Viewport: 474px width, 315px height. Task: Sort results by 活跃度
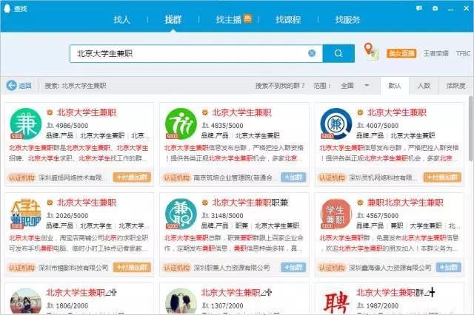click(455, 86)
